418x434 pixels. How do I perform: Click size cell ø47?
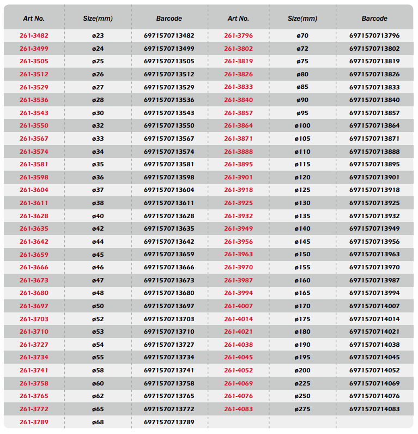(x=98, y=280)
